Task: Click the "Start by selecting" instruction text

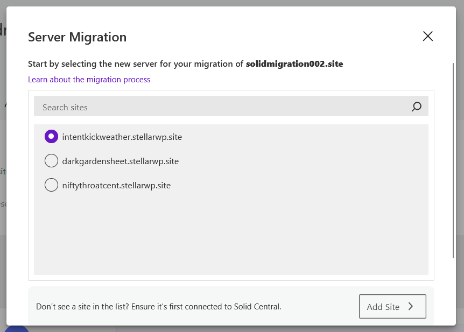Action: tap(136, 64)
